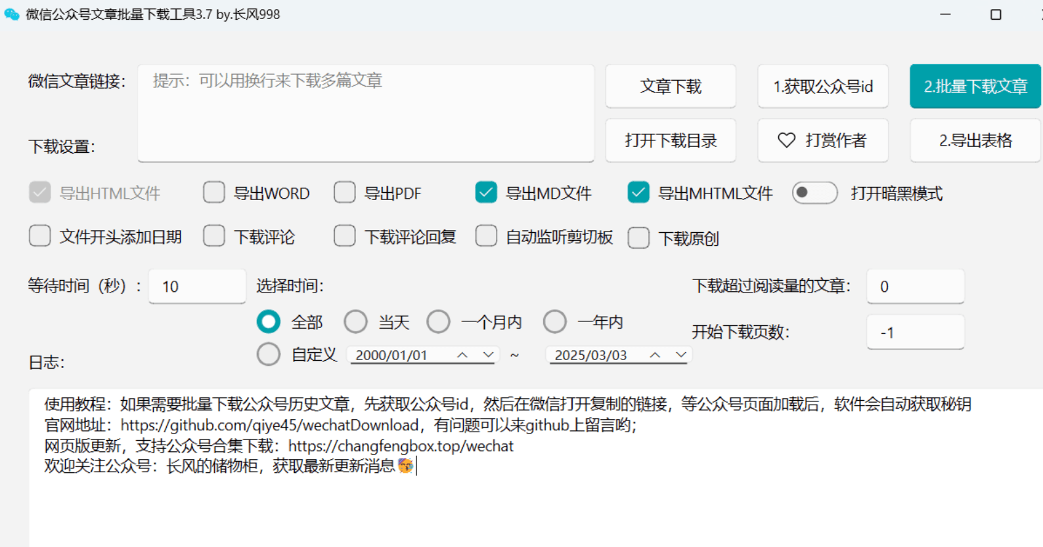Focus the 微信文章链接 text box
The width and height of the screenshot is (1043, 547).
366,113
